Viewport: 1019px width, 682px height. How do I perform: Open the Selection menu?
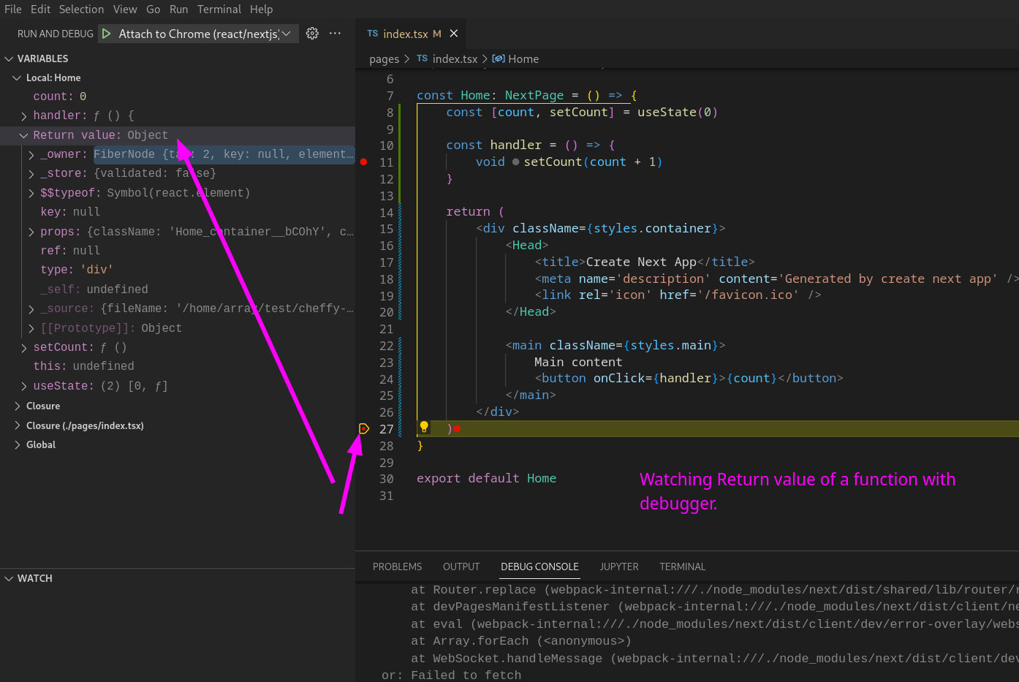click(81, 10)
